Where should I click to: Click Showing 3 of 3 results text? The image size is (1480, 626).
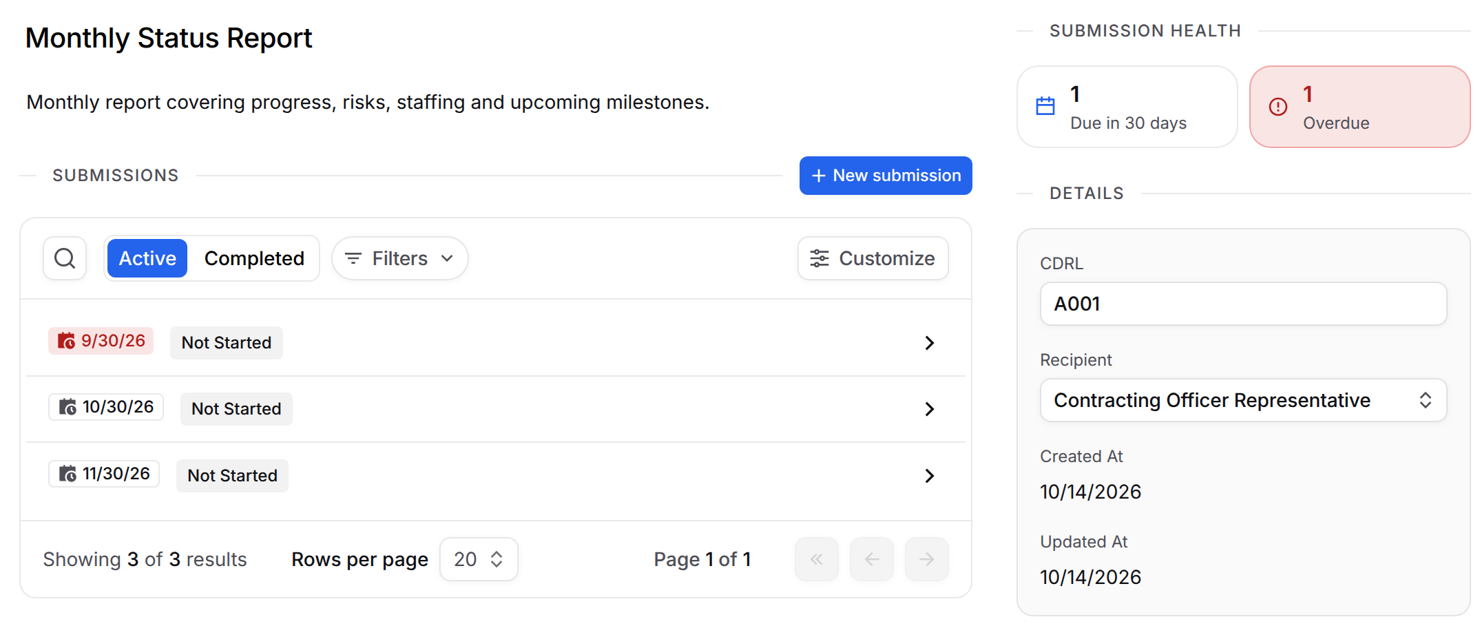click(145, 559)
